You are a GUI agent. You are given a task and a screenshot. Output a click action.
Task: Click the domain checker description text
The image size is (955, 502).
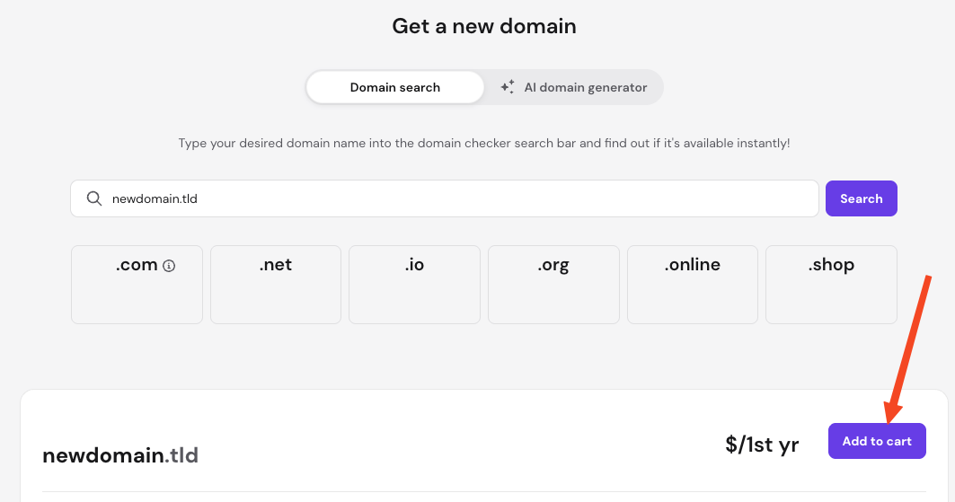(484, 143)
